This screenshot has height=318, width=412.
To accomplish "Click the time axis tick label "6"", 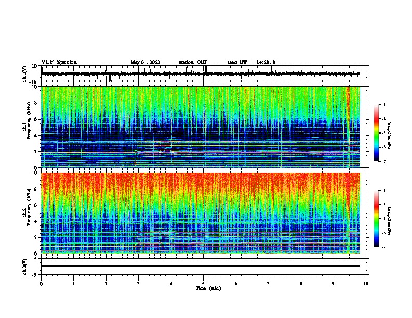I will click(236, 284).
